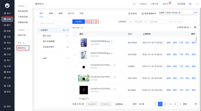Open the 数据 data sidebar item
The height and width of the screenshot is (111, 201).
tap(7, 72)
